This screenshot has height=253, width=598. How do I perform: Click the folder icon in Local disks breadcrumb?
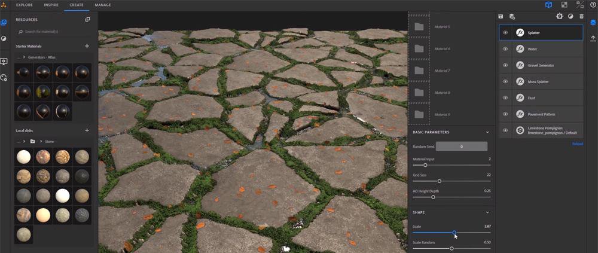pos(33,141)
